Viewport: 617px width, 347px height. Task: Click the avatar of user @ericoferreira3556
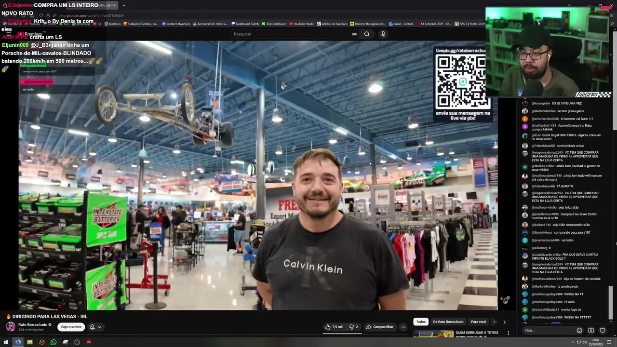pyautogui.click(x=525, y=119)
